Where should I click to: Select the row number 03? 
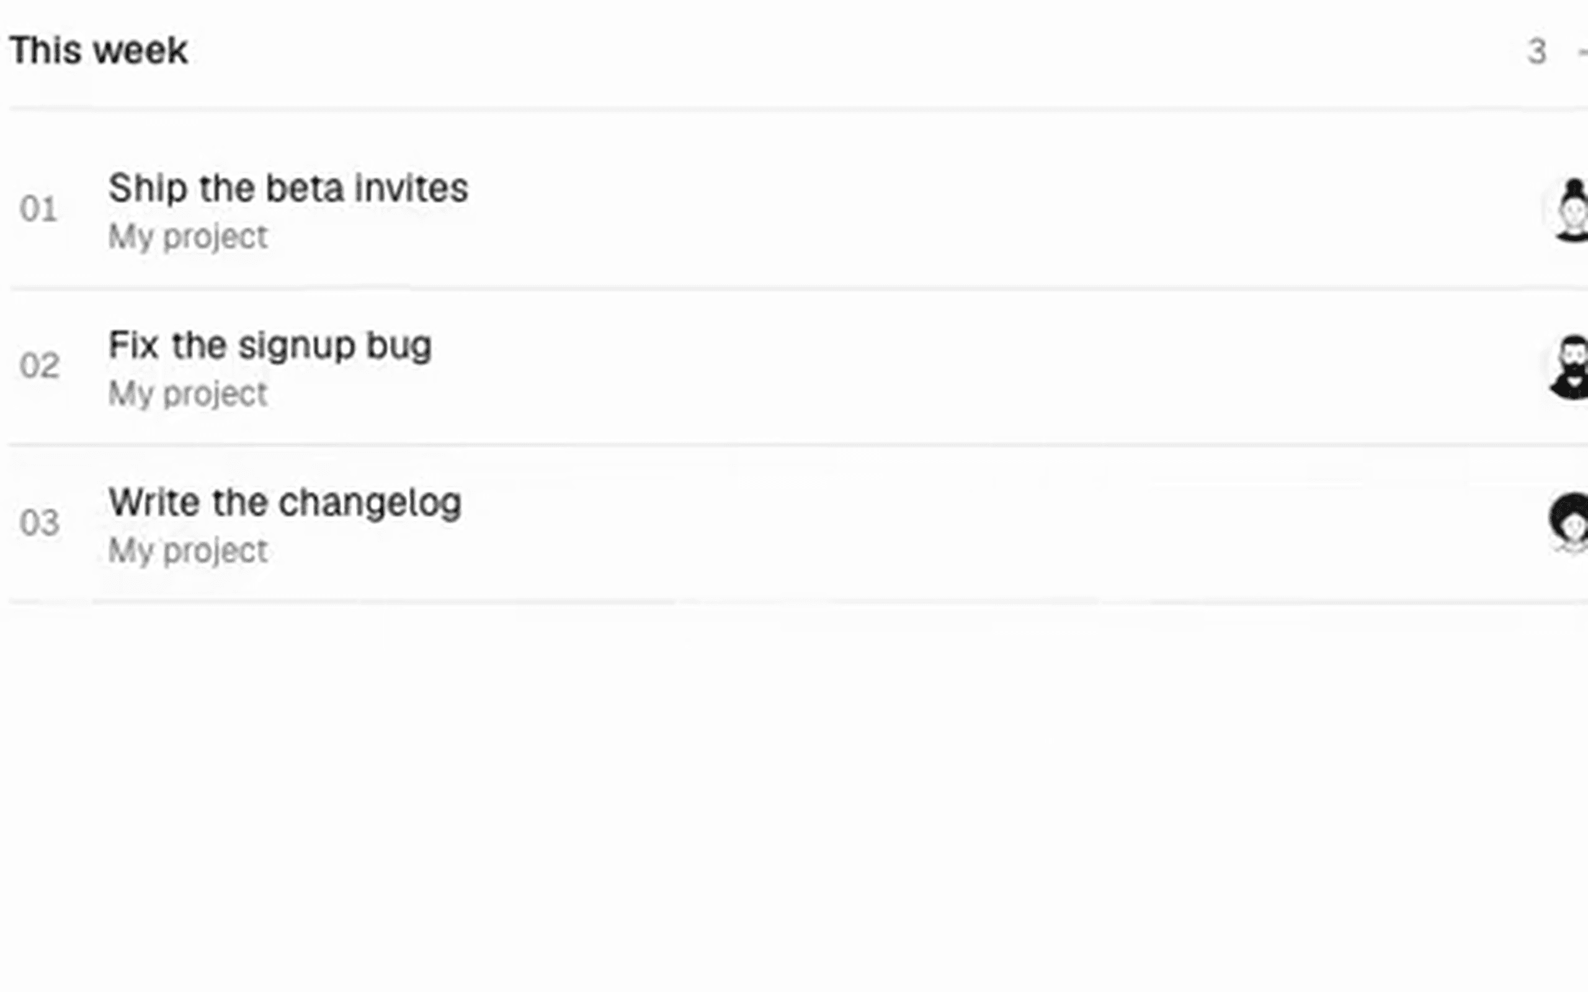pyautogui.click(x=39, y=523)
